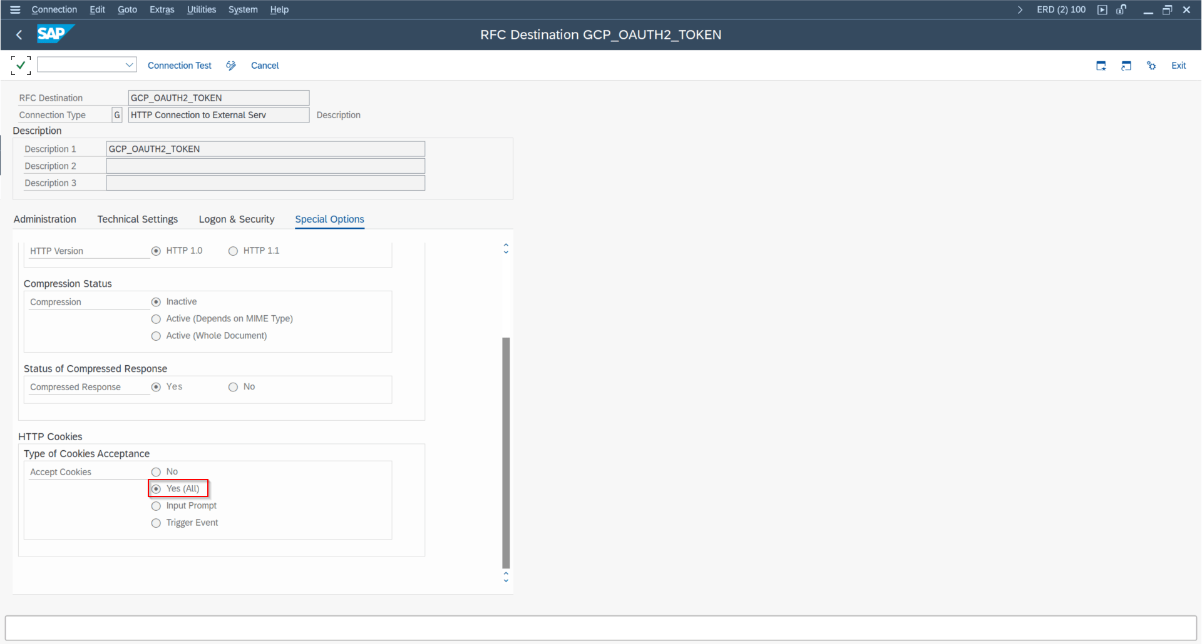Open the settings gear icon
1202x644 pixels.
click(1151, 66)
